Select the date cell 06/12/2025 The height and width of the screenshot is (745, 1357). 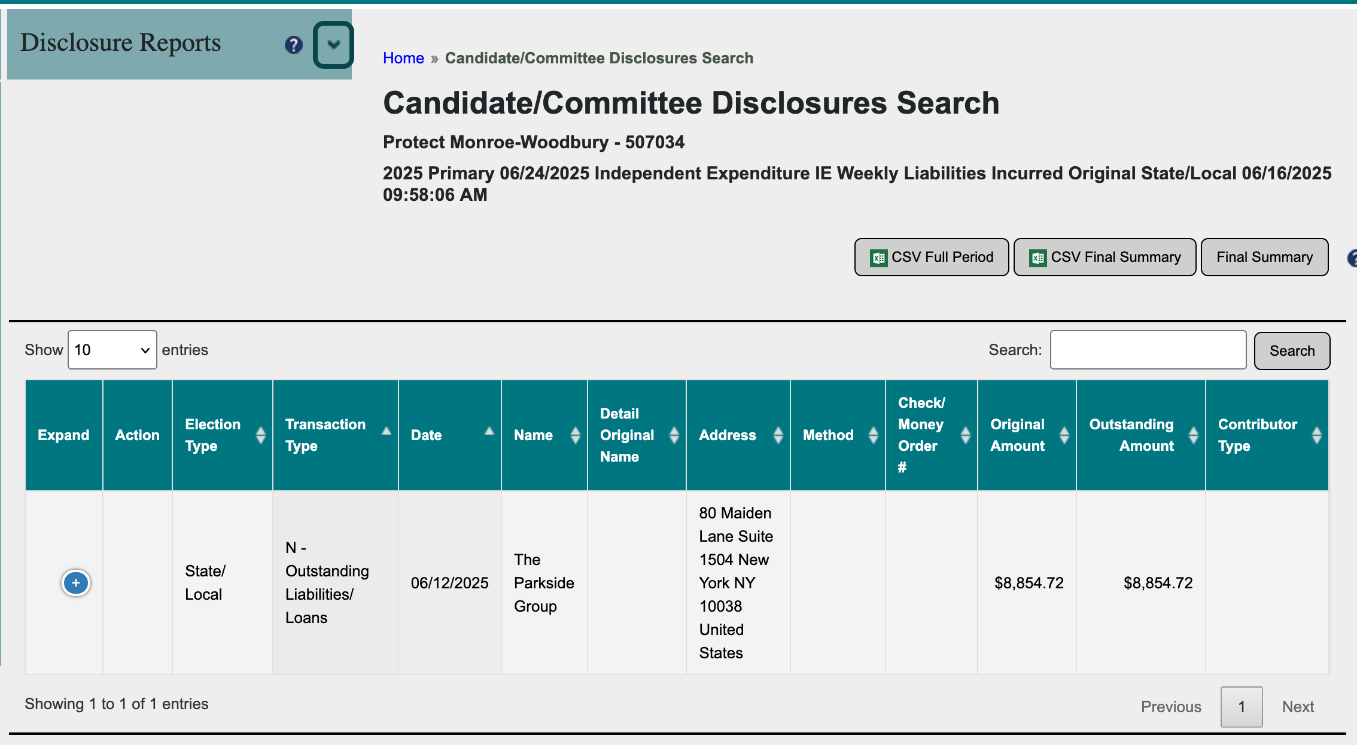point(449,583)
